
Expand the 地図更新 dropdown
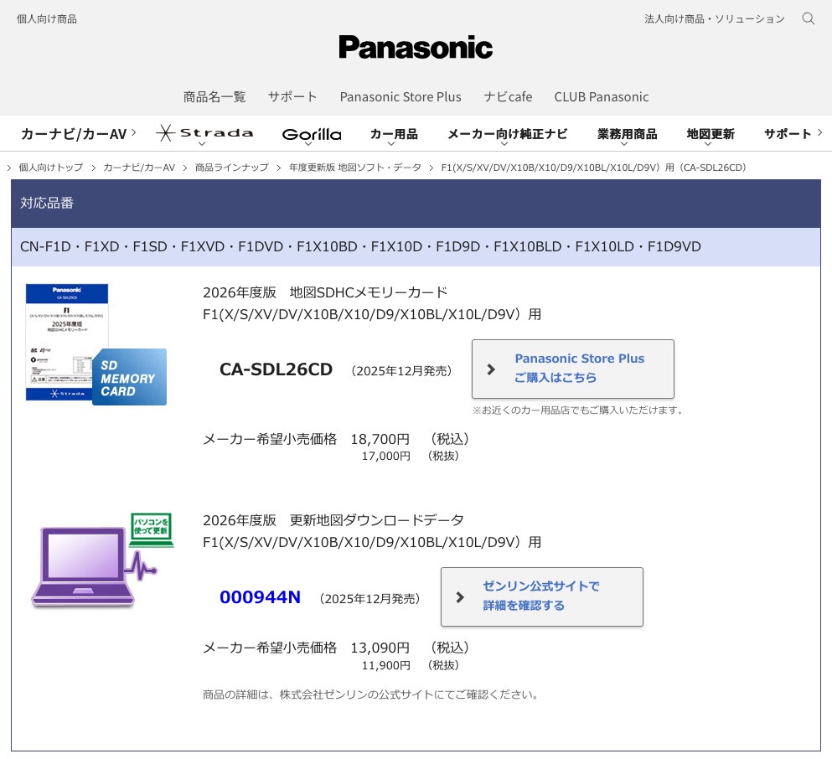(x=711, y=135)
